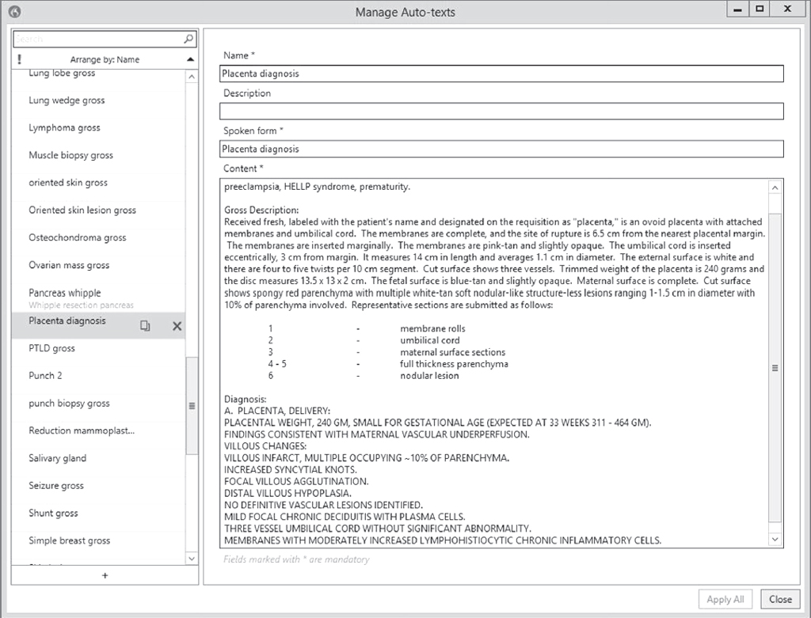Open the Osteochondroma gross auto-text
811x618 pixels.
click(x=77, y=237)
